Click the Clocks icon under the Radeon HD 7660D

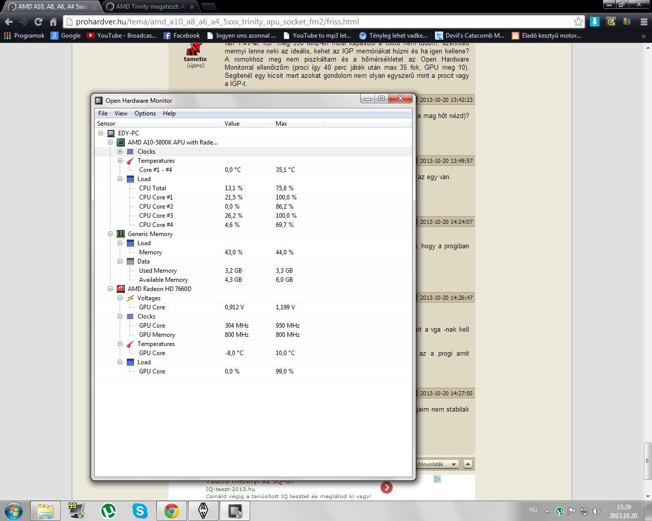130,316
